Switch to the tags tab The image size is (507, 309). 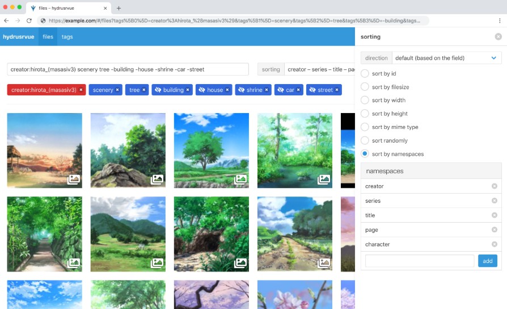[x=67, y=37]
